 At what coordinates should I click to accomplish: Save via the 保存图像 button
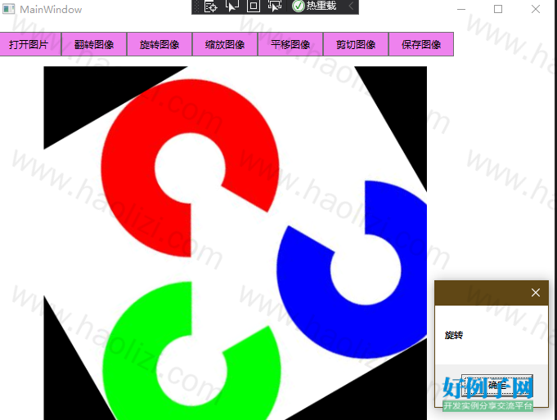(421, 44)
